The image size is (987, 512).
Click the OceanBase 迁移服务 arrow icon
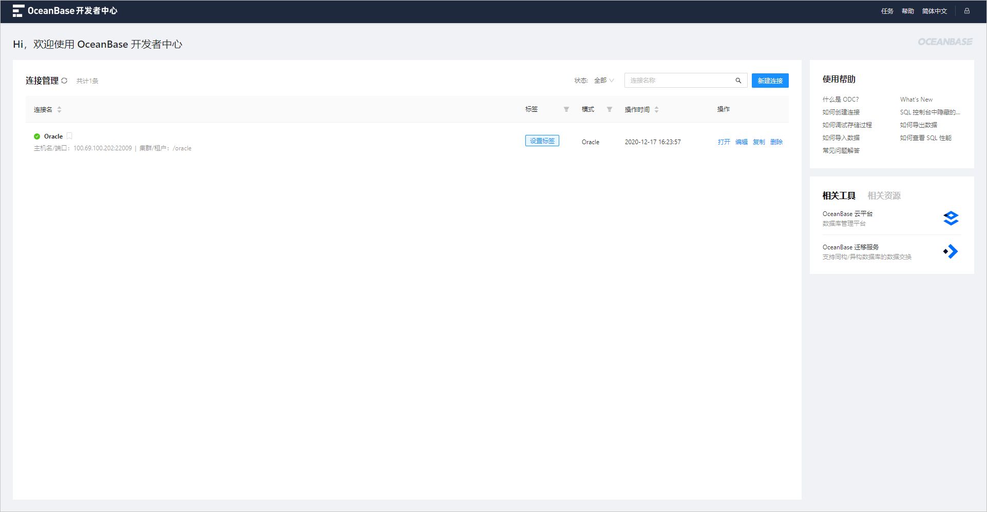coord(951,251)
